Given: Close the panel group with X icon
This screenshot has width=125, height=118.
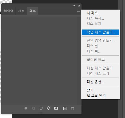Looking at the screenshot, I should point(79,6).
